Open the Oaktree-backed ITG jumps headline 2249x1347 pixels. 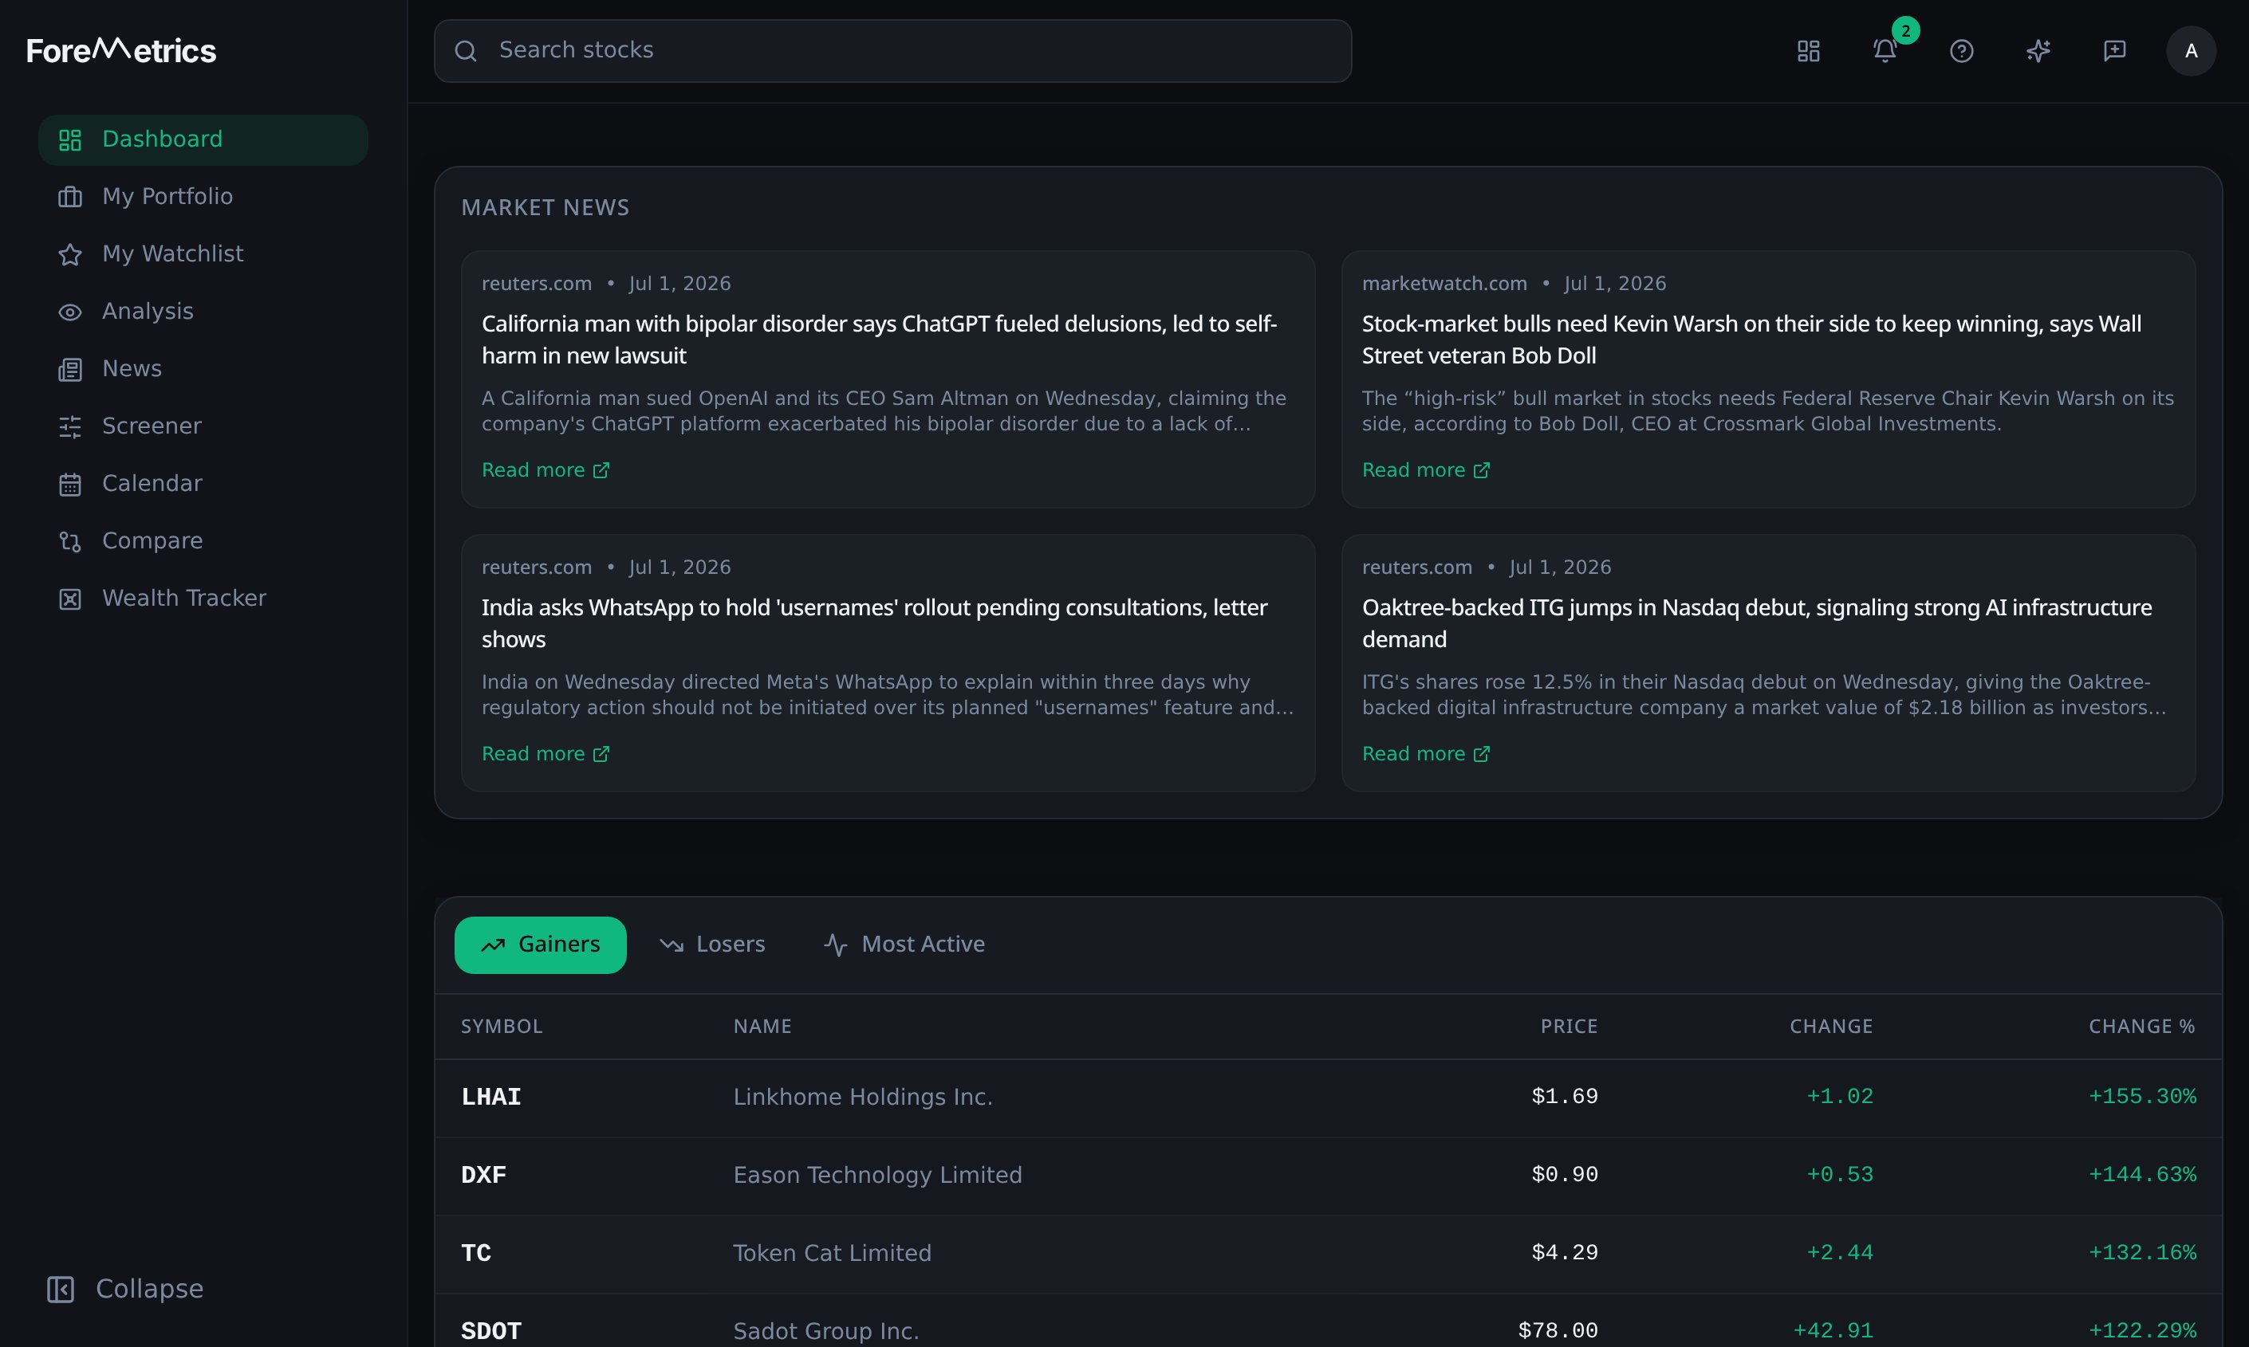click(1757, 623)
